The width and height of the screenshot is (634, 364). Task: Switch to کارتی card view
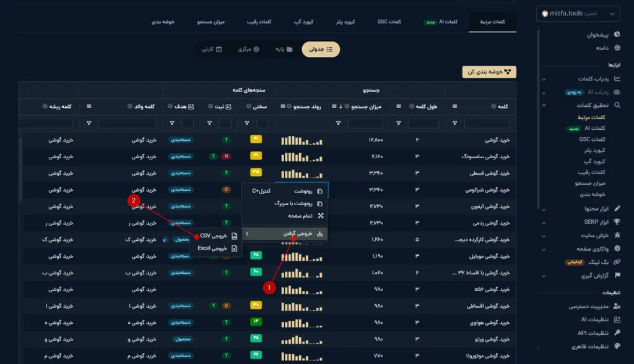(x=212, y=49)
